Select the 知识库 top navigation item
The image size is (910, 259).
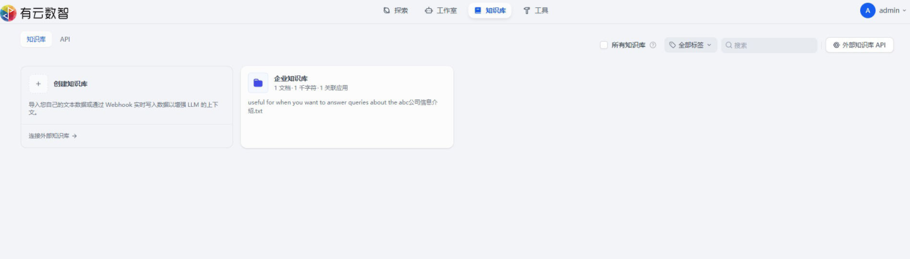[x=490, y=10]
